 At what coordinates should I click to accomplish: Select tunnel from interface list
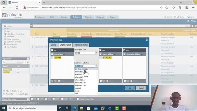coord(86,91)
